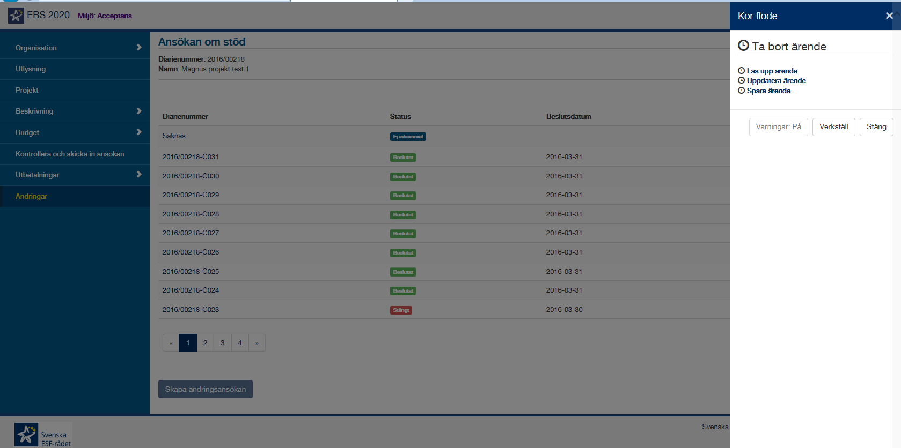Click the Uppdatera ärende link
Viewport: 901px width, 448px height.
776,80
